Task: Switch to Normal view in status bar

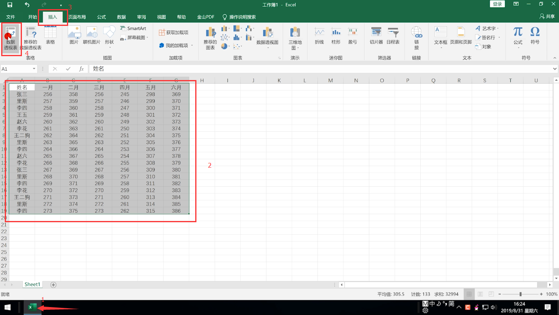Action: point(469,294)
